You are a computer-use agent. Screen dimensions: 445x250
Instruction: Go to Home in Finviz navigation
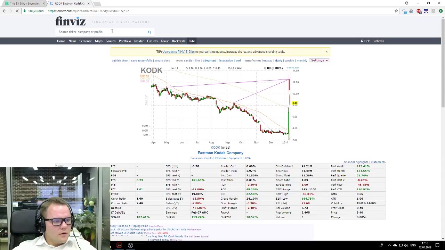tap(61, 41)
